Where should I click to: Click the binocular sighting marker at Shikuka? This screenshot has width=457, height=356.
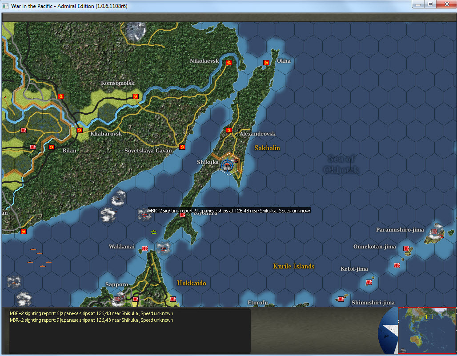click(227, 165)
